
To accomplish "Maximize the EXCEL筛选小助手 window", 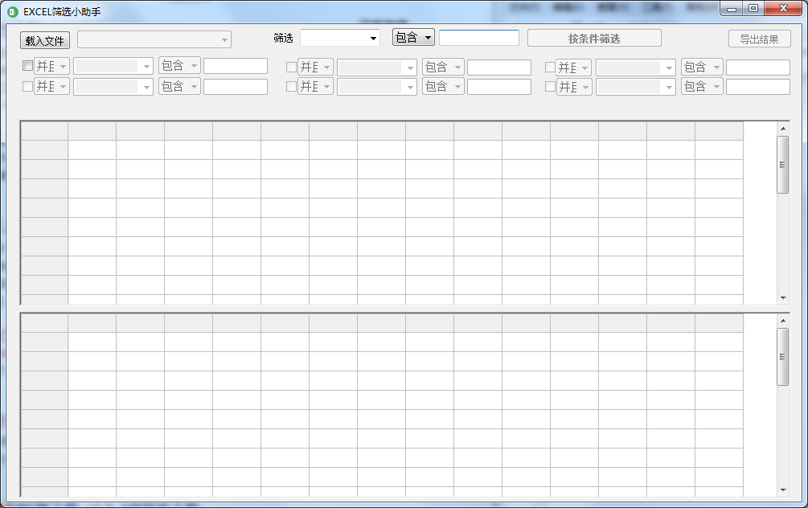I will [x=753, y=8].
